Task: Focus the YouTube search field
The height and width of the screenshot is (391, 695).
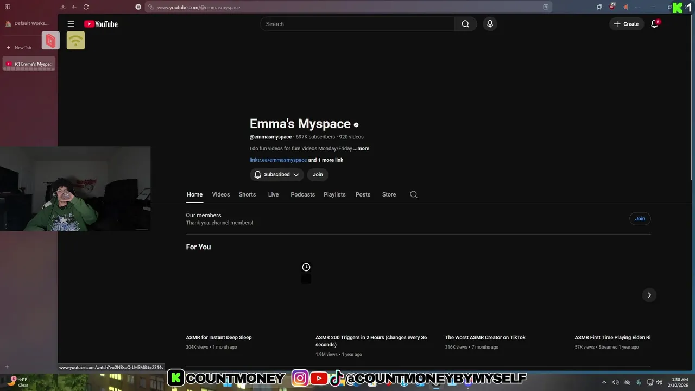Action: click(357, 24)
